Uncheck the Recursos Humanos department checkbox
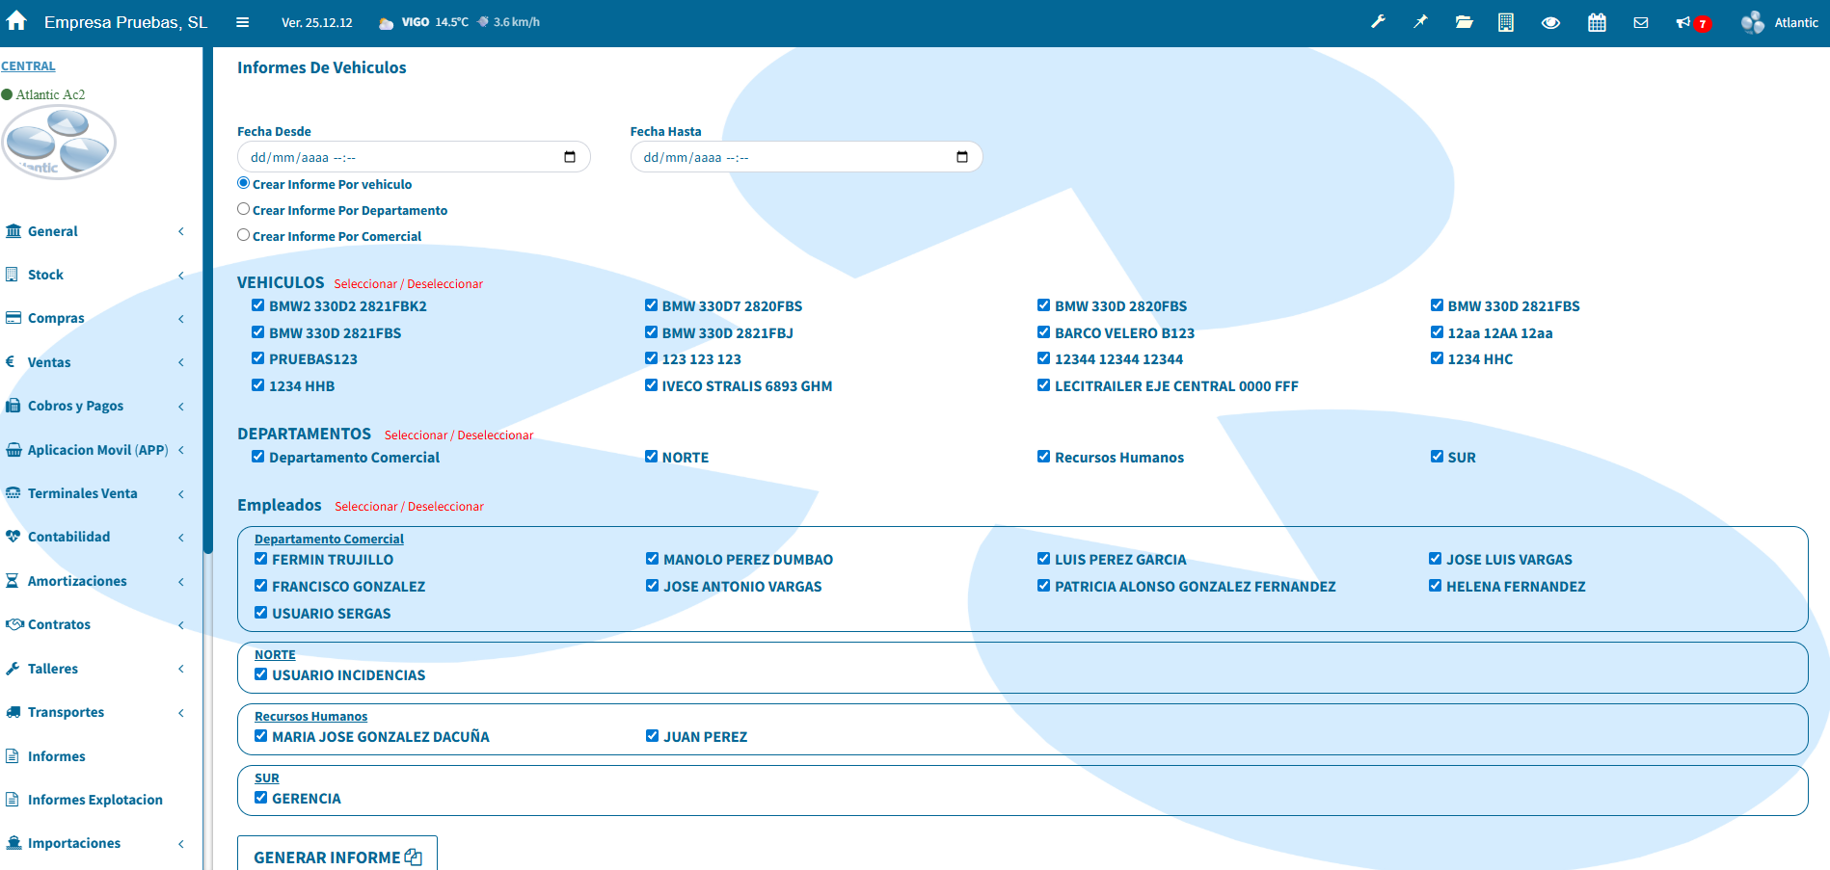Screen dimensions: 1830x870 click(1043, 457)
